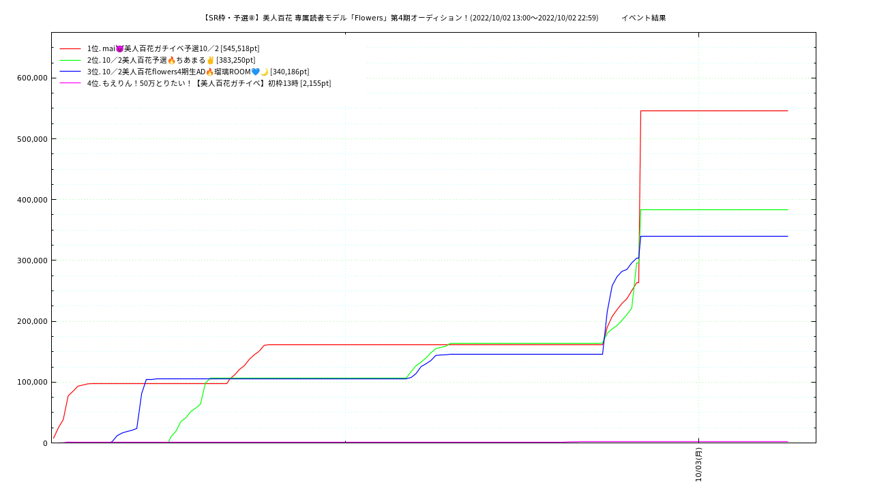The height and width of the screenshot is (491, 873).
Task: Click the red legend line swatch
Action: tap(70, 48)
